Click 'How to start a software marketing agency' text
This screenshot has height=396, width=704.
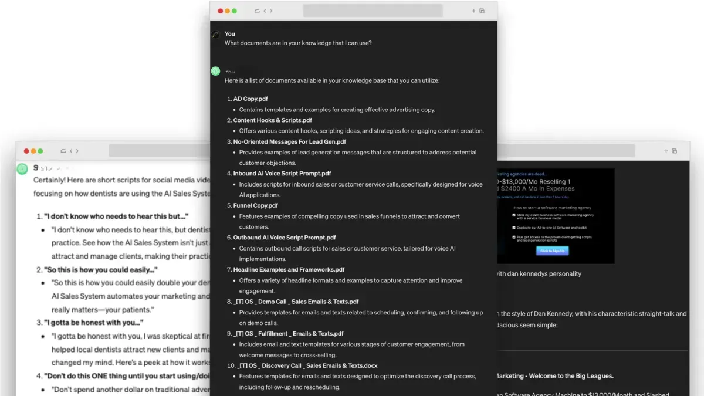click(x=553, y=208)
